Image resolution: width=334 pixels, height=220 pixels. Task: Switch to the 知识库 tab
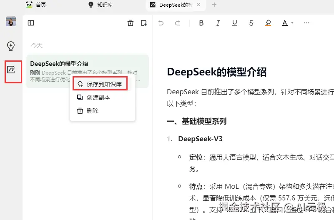[x=100, y=5]
